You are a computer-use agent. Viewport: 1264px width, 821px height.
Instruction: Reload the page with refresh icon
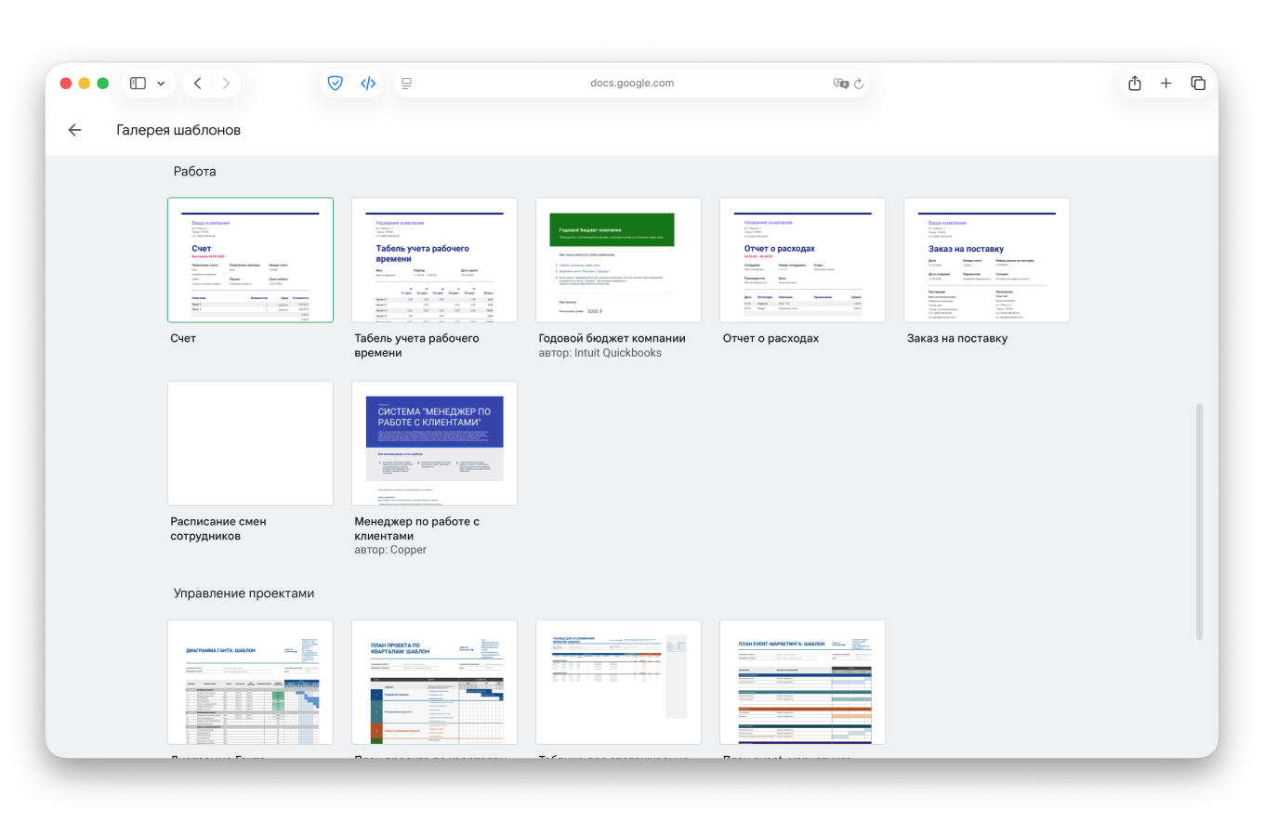(859, 84)
